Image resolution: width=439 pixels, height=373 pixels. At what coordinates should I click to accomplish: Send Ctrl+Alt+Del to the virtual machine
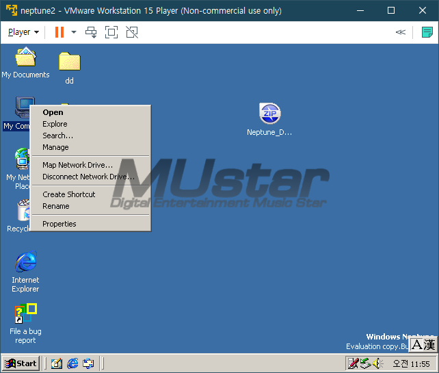click(91, 32)
